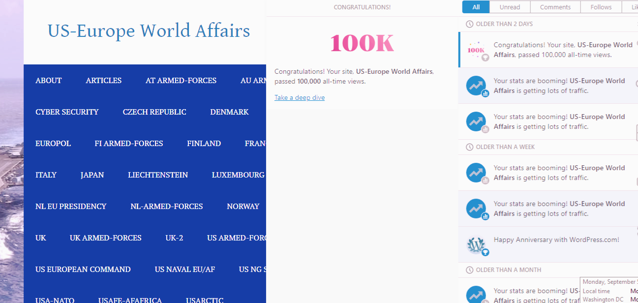Click the stats chart icon just above the anniversary notification
The image size is (638, 303).
476,209
